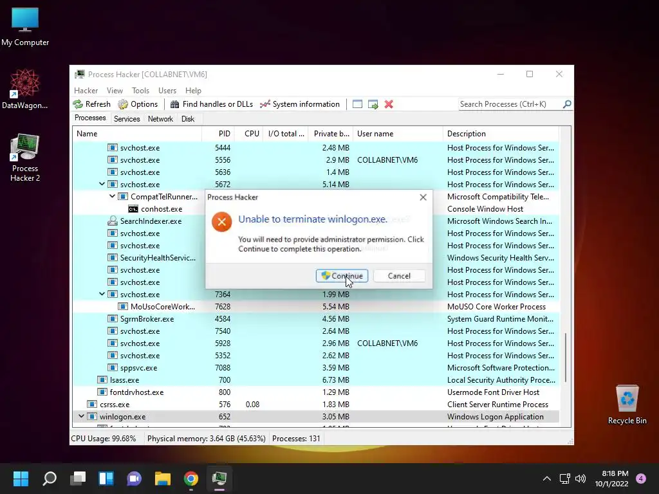Open Task View on the taskbar
Image resolution: width=659 pixels, height=494 pixels.
pyautogui.click(x=78, y=479)
